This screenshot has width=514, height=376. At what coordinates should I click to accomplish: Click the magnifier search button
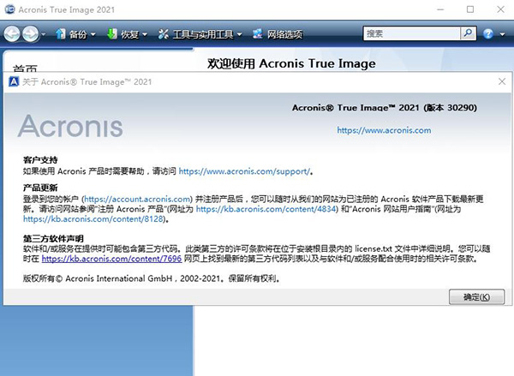468,33
